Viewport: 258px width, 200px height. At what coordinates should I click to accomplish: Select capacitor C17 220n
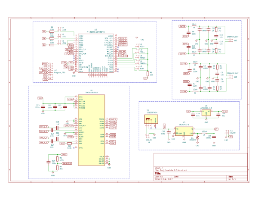coord(48,162)
